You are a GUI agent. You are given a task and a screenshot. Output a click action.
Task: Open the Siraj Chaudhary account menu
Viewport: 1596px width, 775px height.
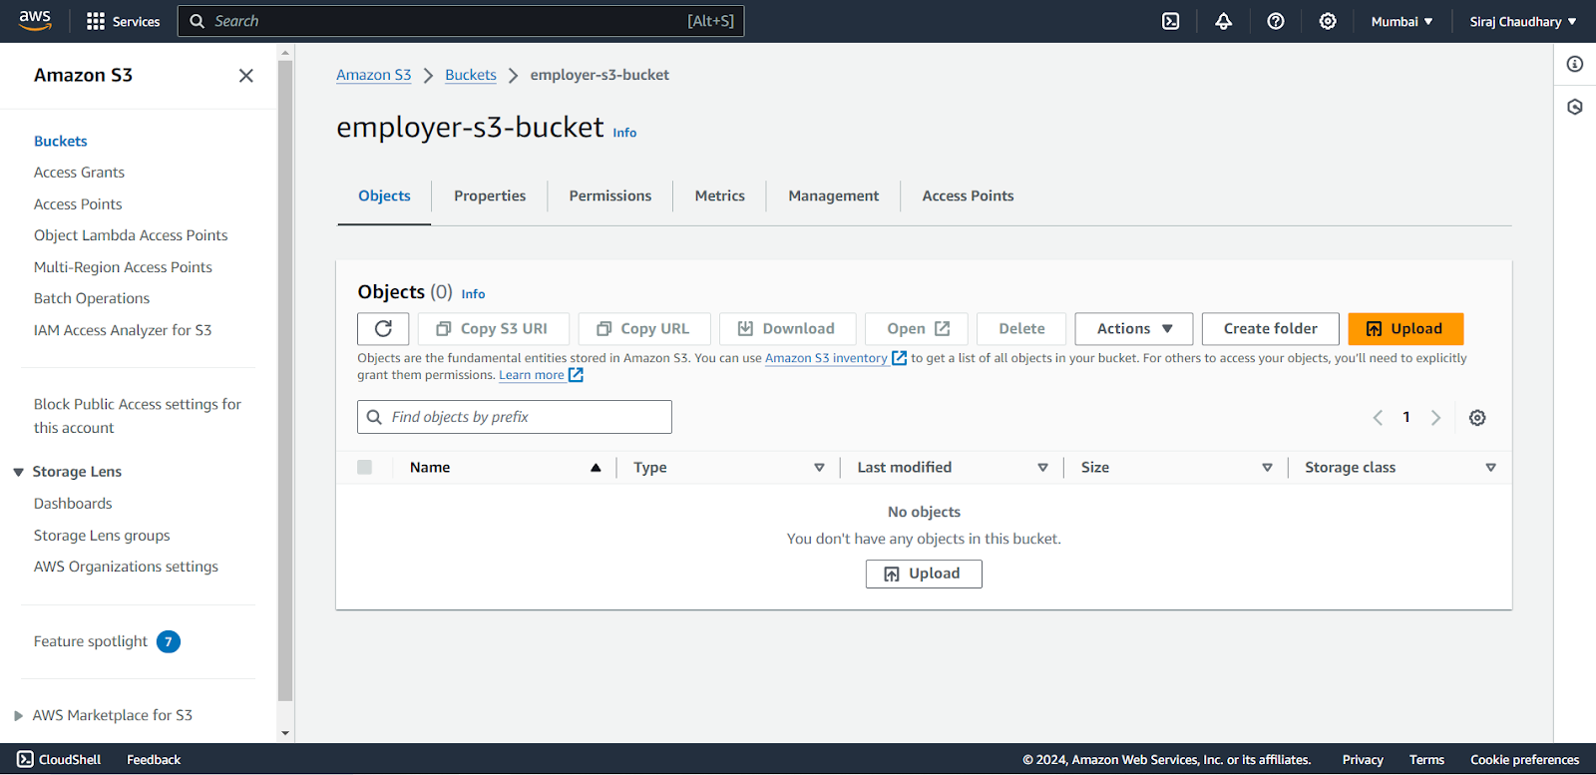coord(1523,21)
